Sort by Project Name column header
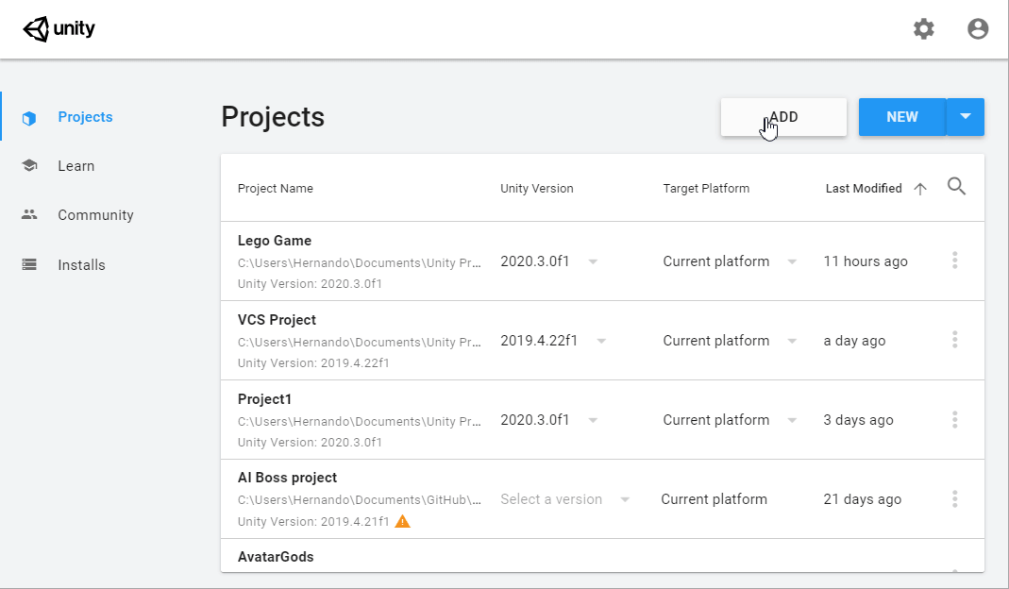The width and height of the screenshot is (1009, 589). [276, 189]
